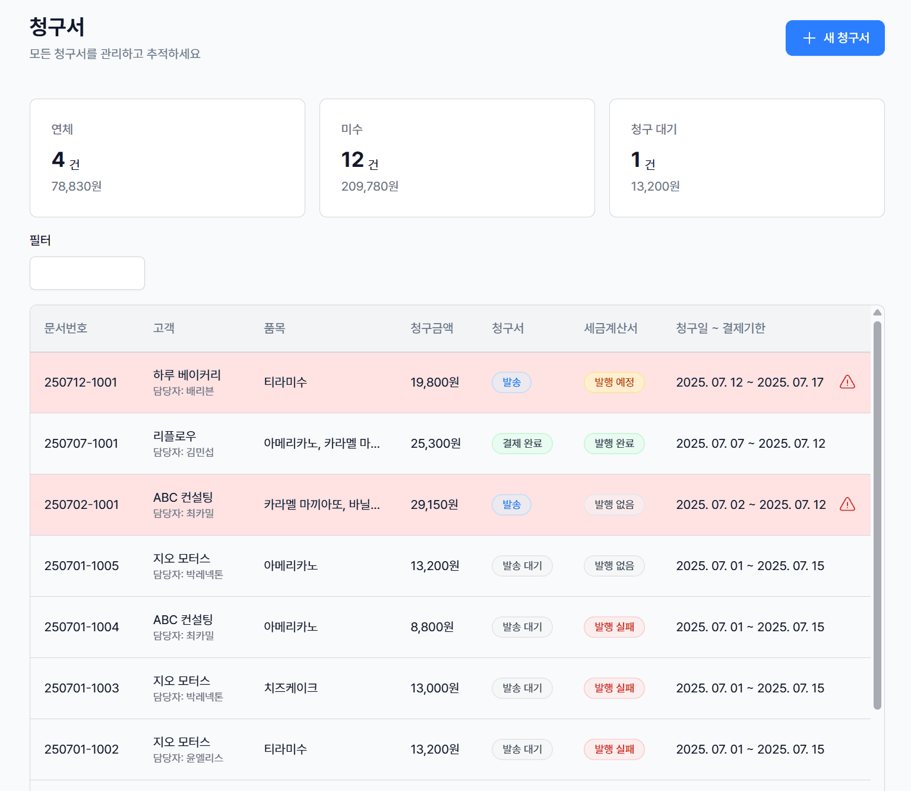
Task: Click 결제 완료 badge on row 250707-1001
Action: (522, 444)
